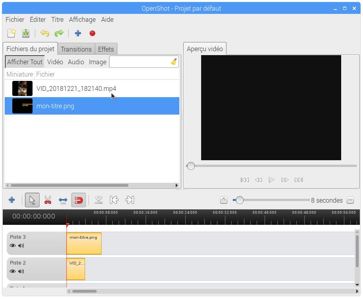Fast forward the video preview

(x=285, y=180)
